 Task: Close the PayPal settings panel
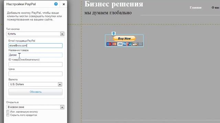point(64,4)
